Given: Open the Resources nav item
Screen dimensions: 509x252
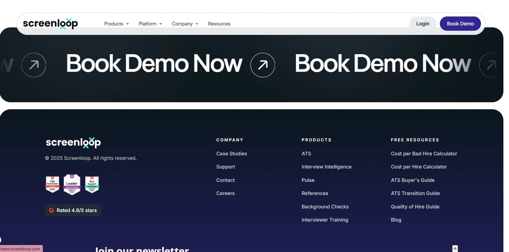Looking at the screenshot, I should tap(219, 24).
